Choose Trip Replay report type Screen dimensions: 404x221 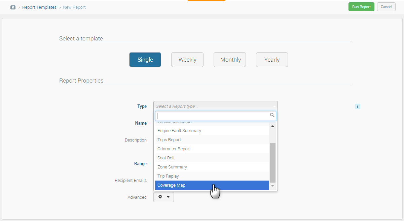click(x=212, y=176)
